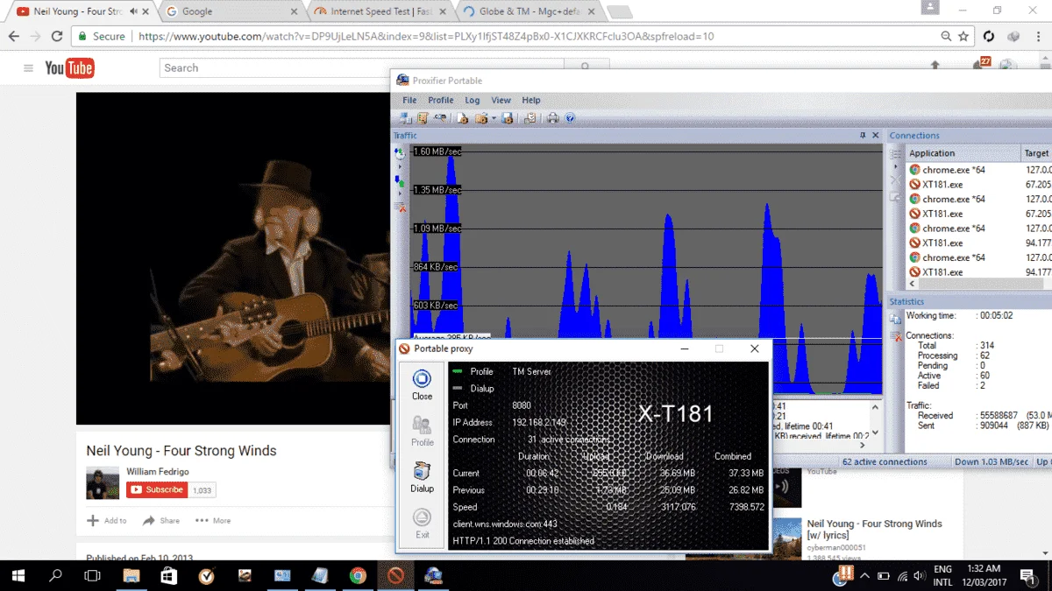Click the YouTube logo

click(69, 68)
